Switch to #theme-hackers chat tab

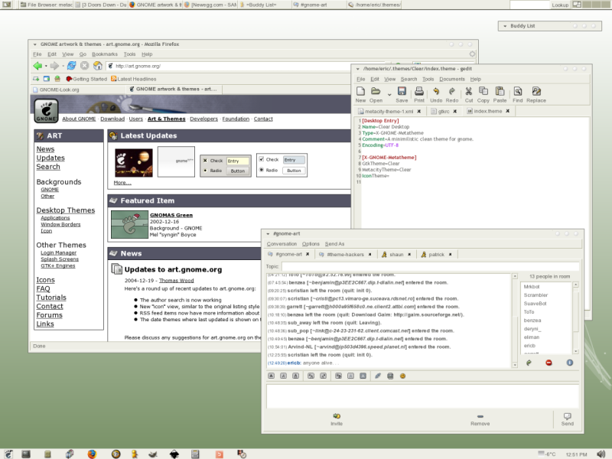(345, 255)
